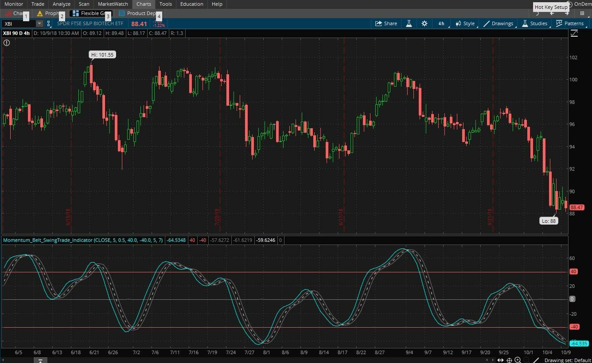The image size is (592, 363).
Task: Click the left arrow navigation icon
Action: tap(553, 13)
